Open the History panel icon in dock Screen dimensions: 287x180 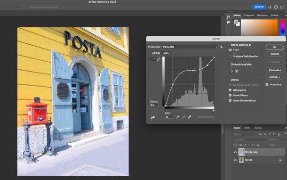(228, 17)
